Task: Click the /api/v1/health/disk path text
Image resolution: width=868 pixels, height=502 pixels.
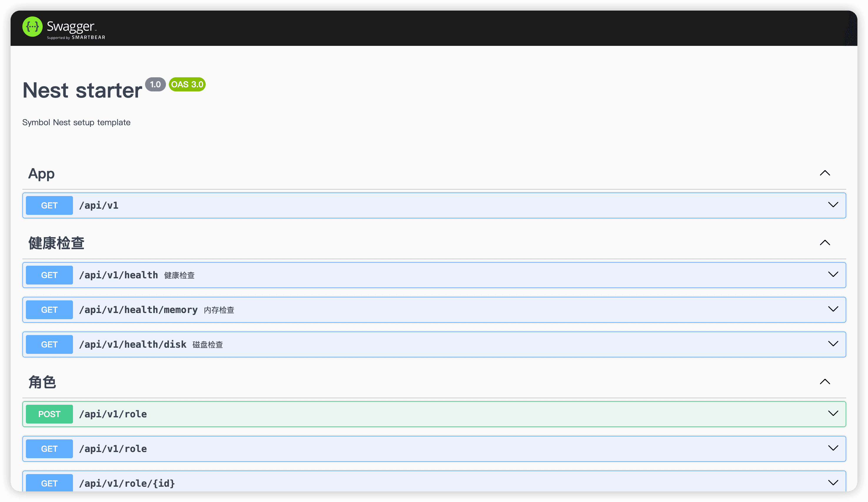Action: pos(133,344)
